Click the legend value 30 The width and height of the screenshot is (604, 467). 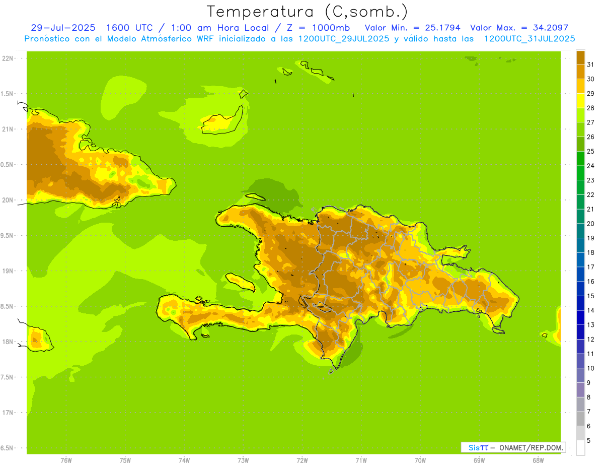coord(591,79)
